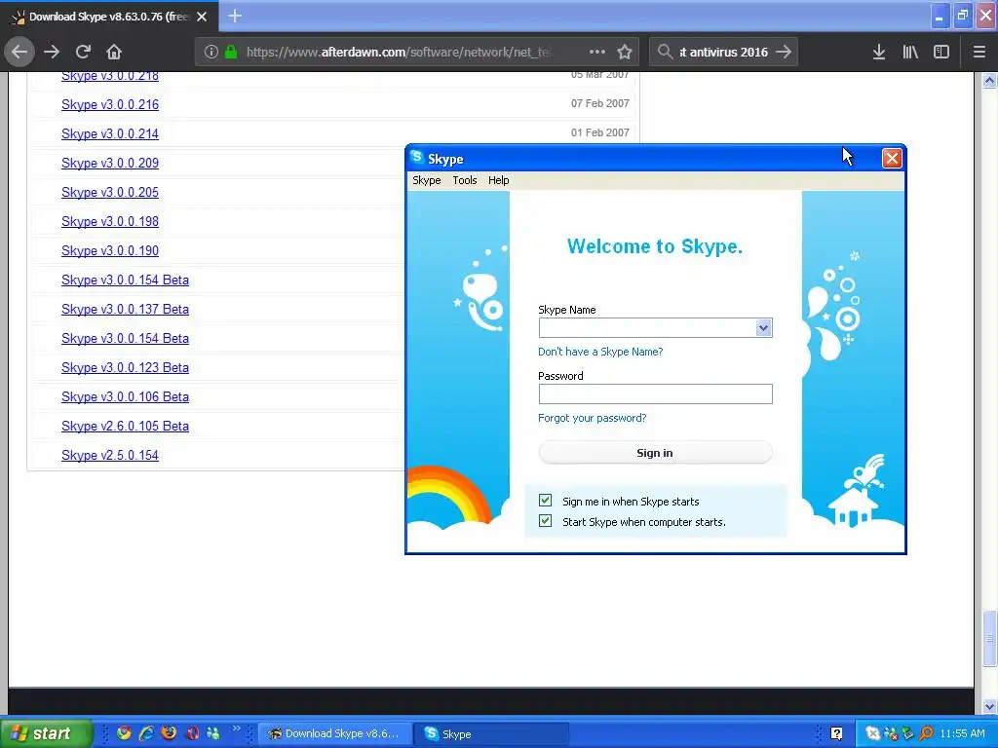998x748 pixels.
Task: Click the search magnifier icon
Action: tap(665, 52)
